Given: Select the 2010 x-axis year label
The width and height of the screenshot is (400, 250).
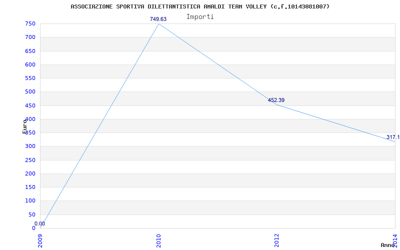Looking at the screenshot, I should [x=158, y=240].
